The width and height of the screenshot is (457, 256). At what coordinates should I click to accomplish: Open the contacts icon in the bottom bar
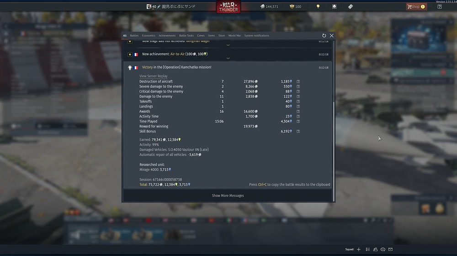pos(375,249)
